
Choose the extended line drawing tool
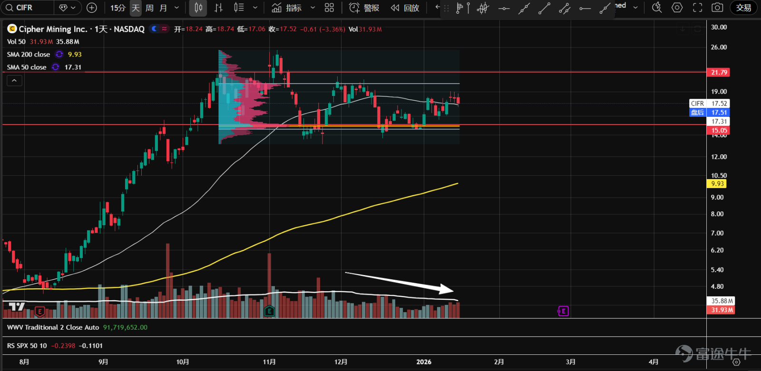[x=524, y=8]
